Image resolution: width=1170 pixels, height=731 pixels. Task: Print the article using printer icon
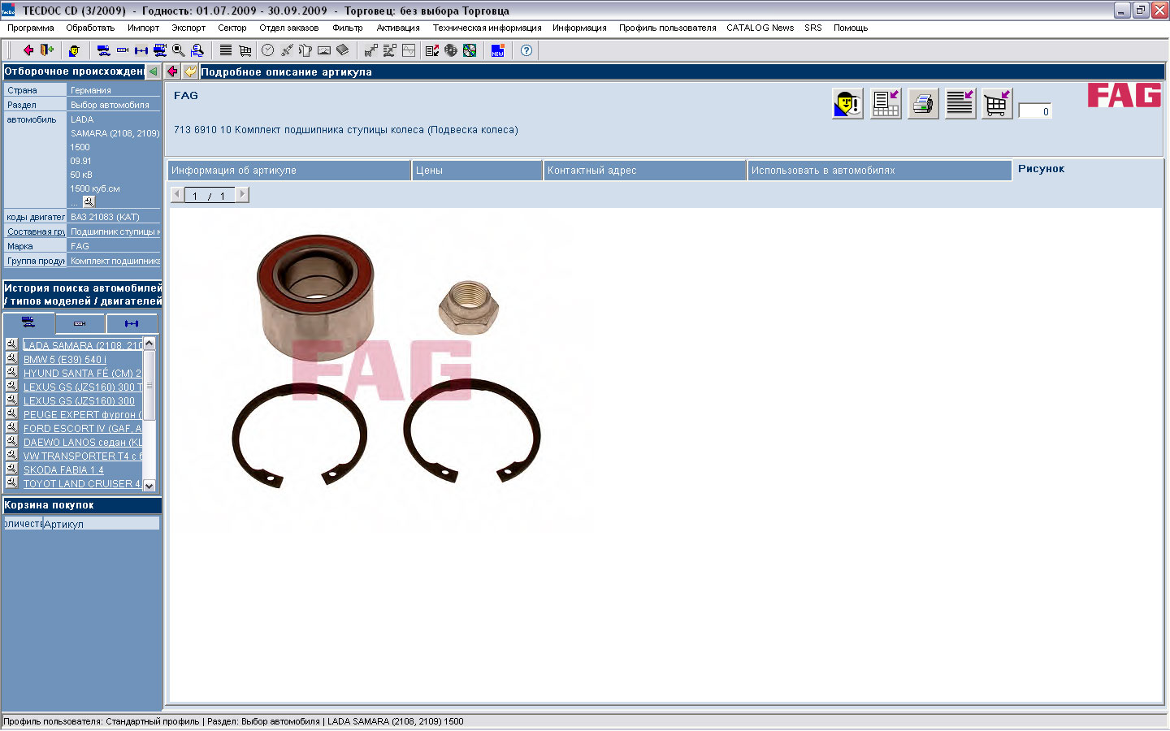click(x=923, y=104)
